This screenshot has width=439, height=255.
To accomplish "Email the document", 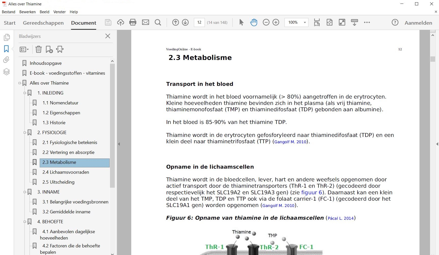I will coord(145,22).
